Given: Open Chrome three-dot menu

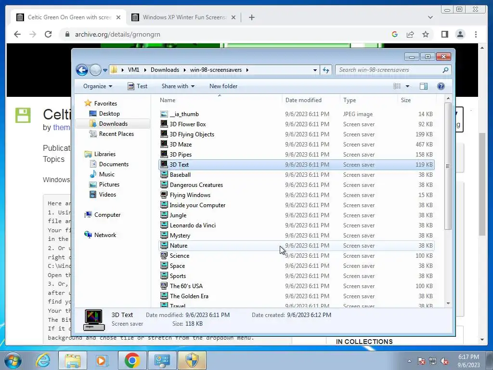Looking at the screenshot, I should [476, 34].
